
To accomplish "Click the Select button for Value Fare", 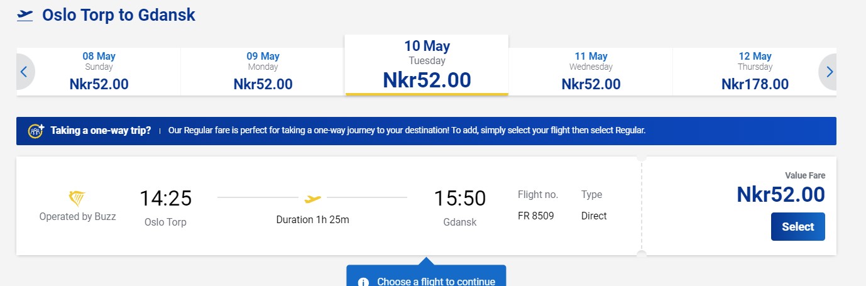I will coord(797,227).
